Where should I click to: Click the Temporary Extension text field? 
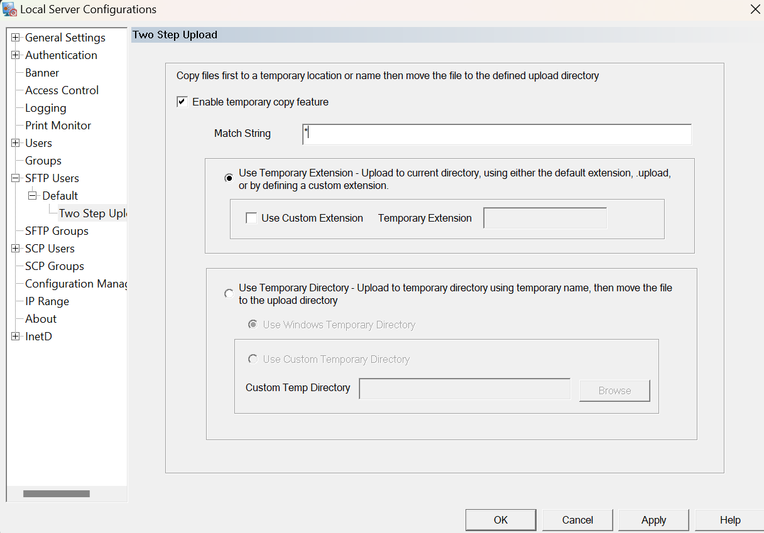point(545,218)
